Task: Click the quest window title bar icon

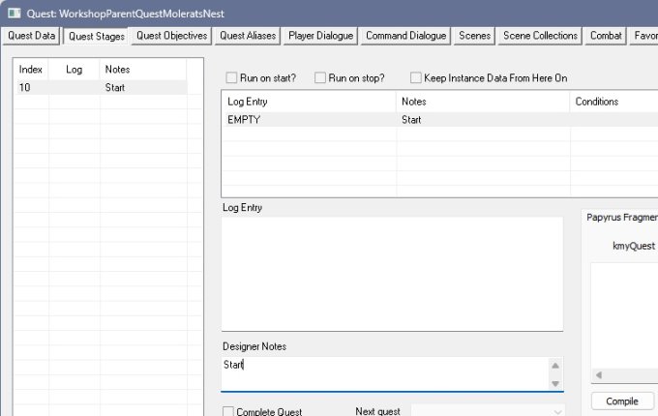Action: click(x=15, y=14)
